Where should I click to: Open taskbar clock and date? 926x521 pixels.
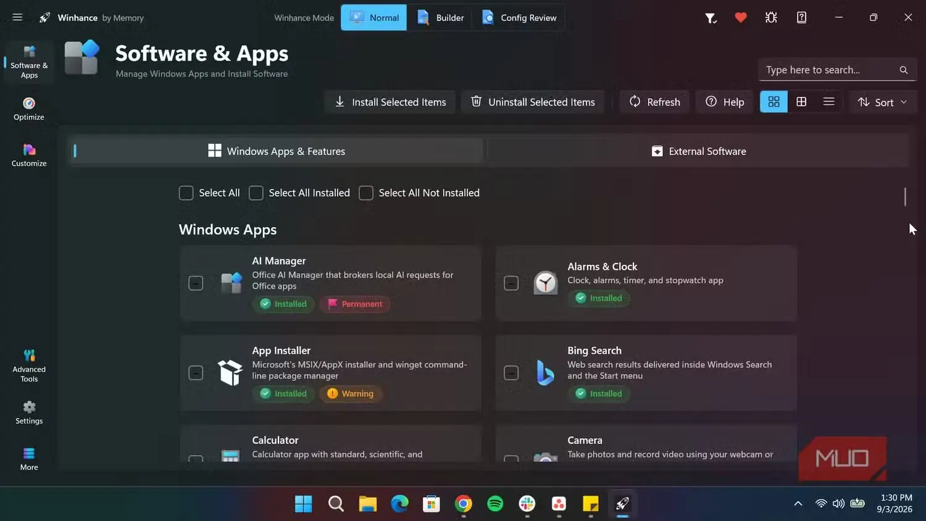pos(895,504)
